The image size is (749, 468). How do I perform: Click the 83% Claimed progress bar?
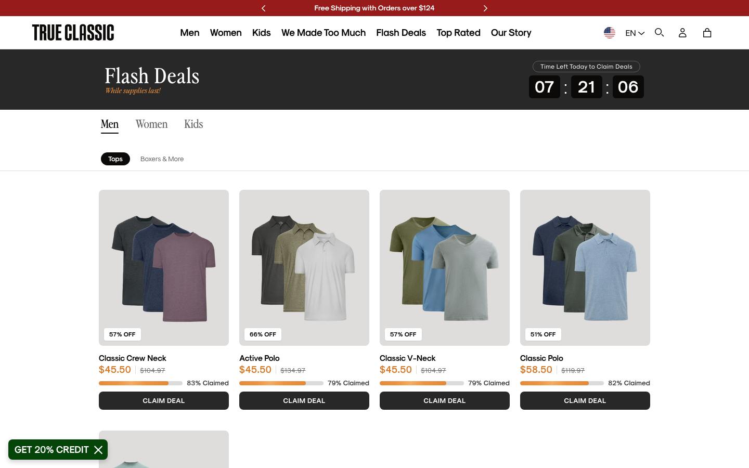coord(140,383)
